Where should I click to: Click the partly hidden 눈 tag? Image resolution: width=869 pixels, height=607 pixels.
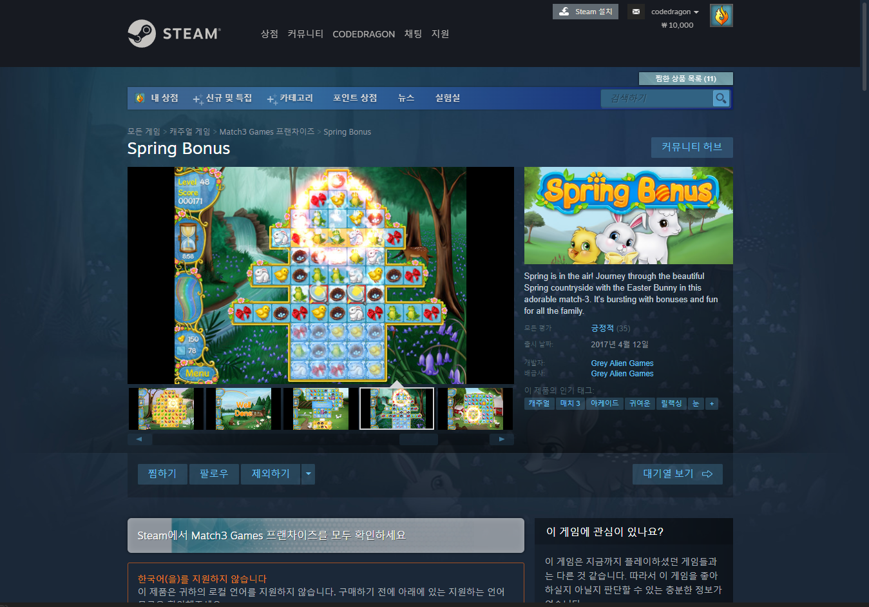coord(696,403)
